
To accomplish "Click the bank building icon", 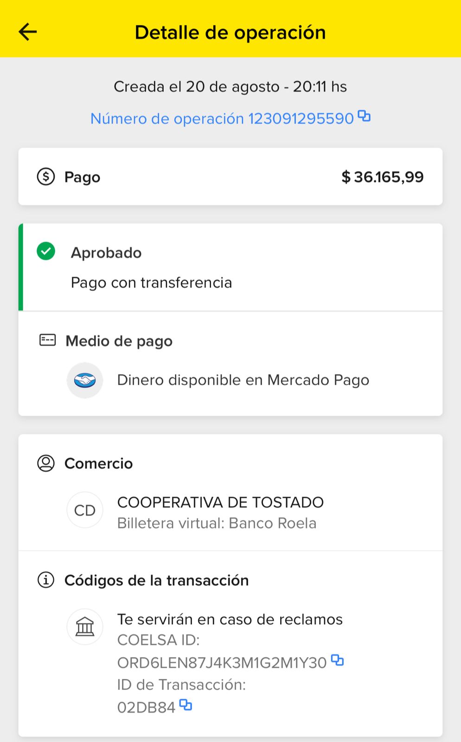I will 85,627.
